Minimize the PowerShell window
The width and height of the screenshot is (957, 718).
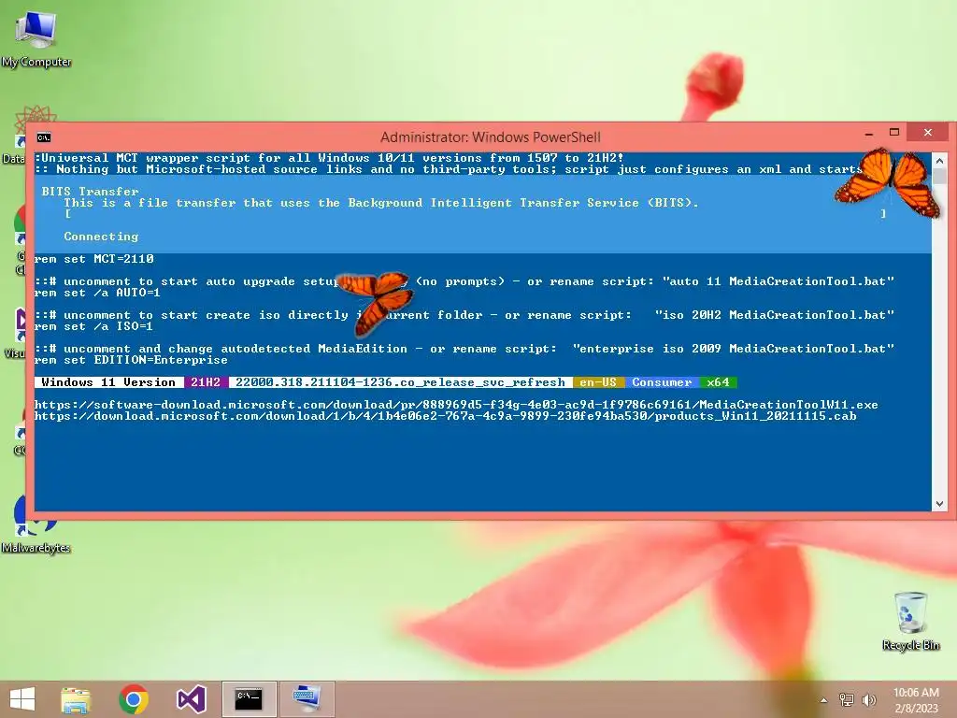coord(869,133)
